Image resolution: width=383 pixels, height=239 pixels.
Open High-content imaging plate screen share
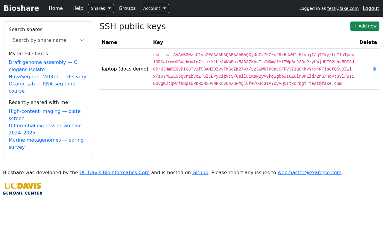[x=45, y=115]
